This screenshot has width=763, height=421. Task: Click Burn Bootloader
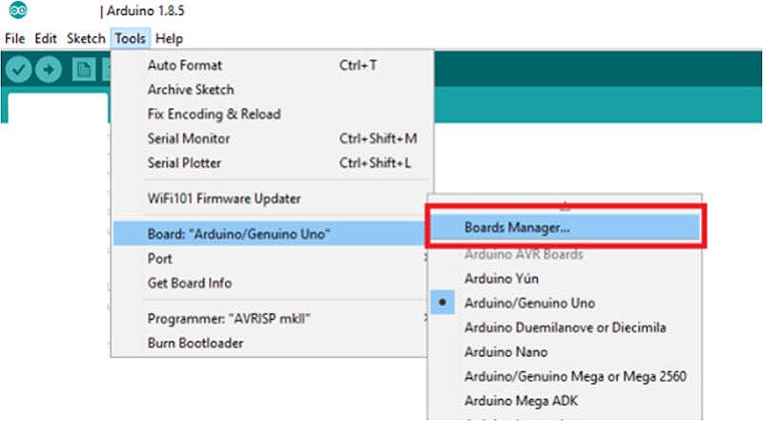tap(195, 343)
